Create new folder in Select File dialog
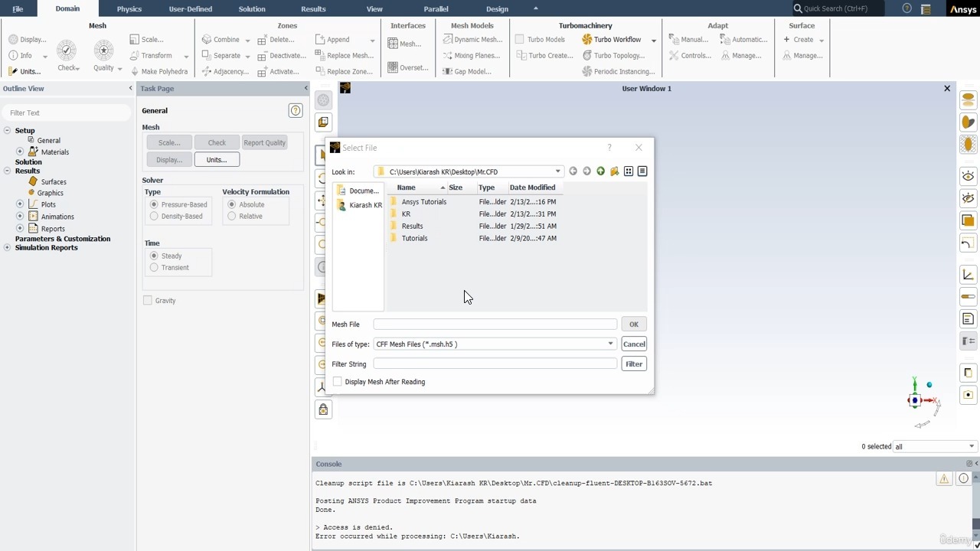Screen dimensions: 980x551 pyautogui.click(x=614, y=171)
